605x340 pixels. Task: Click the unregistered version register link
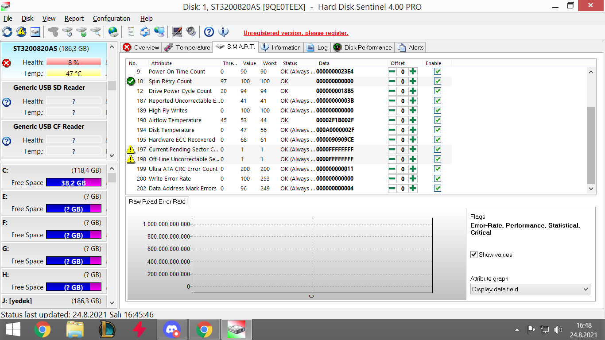(x=296, y=33)
